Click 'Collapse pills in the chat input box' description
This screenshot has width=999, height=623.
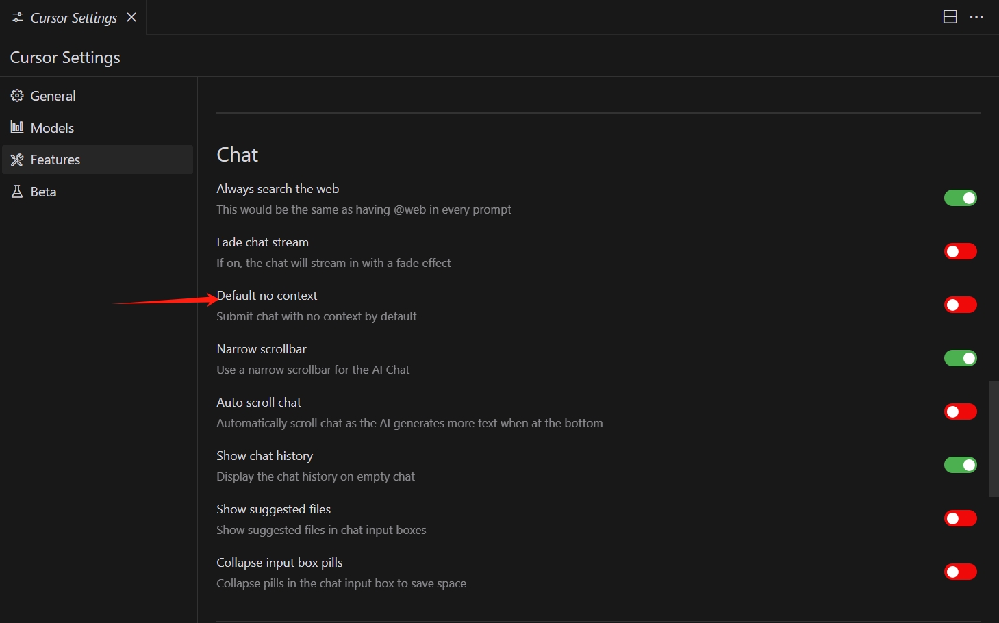tap(342, 583)
